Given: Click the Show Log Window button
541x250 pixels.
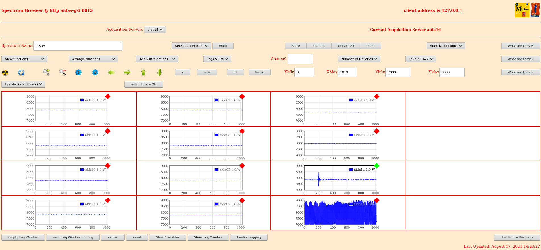Looking at the screenshot, I should click(x=208, y=237).
